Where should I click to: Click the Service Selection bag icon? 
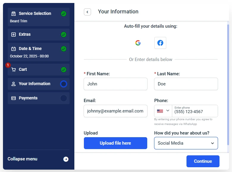[x=13, y=14]
